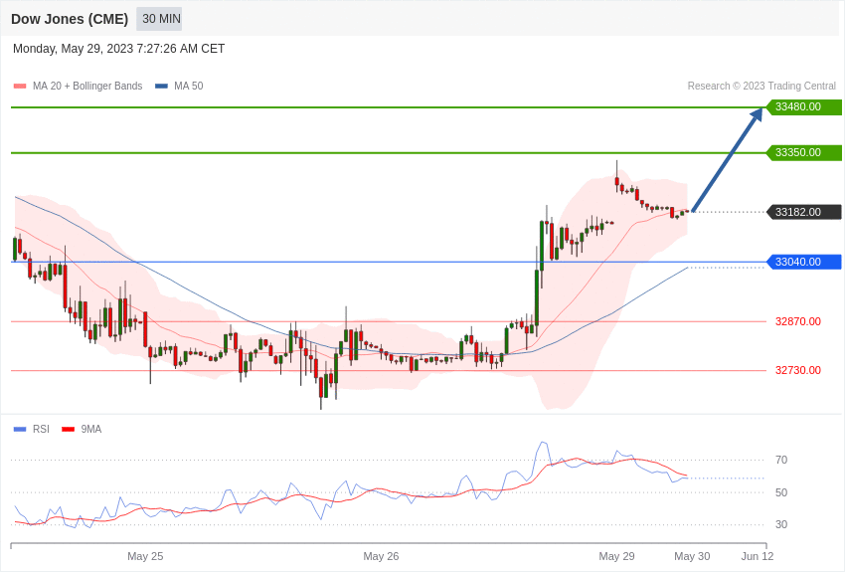Toggle the 9MA legend entry
845x573 pixels.
coord(82,429)
